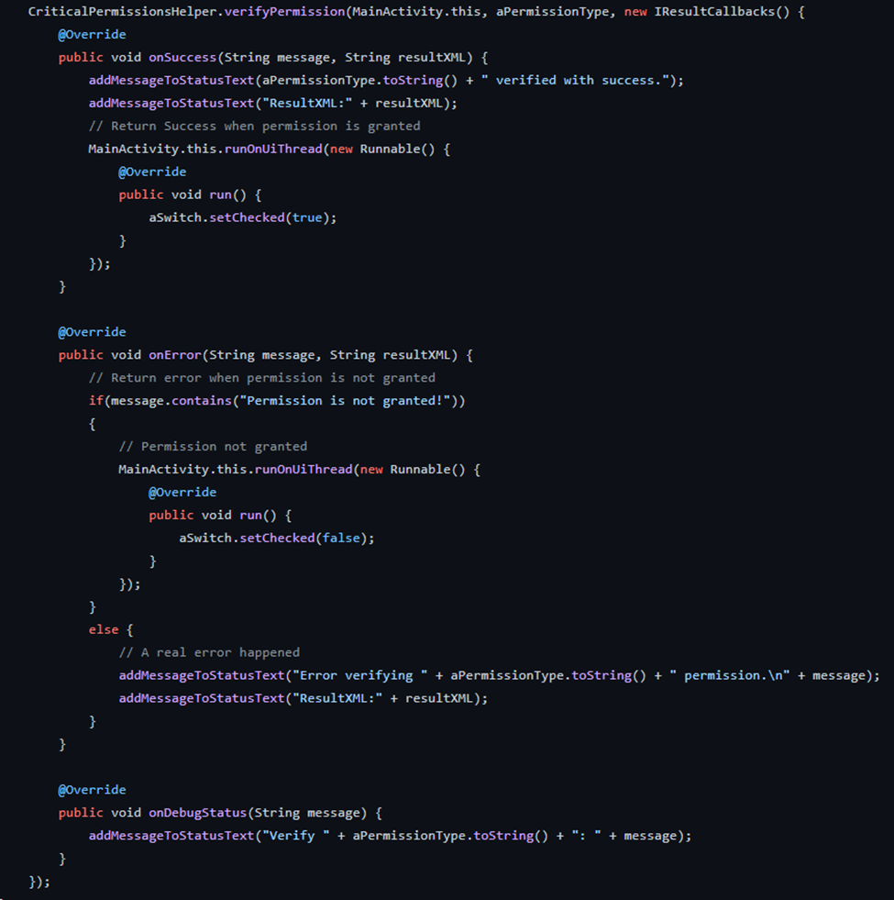
Task: Click the message.contains call
Action: click(171, 401)
